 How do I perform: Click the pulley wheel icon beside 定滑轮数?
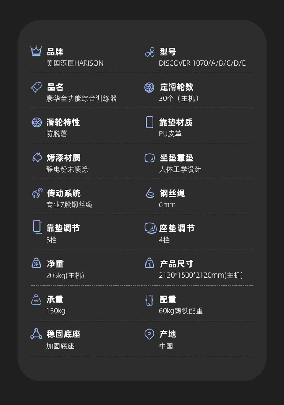pyautogui.click(x=150, y=87)
